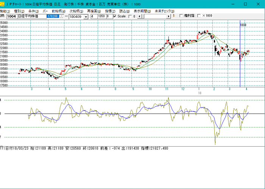The image size is (265, 189).
Task: Click the right arrow of the horizontal scrollbar
Action: pyautogui.click(x=169, y=16)
